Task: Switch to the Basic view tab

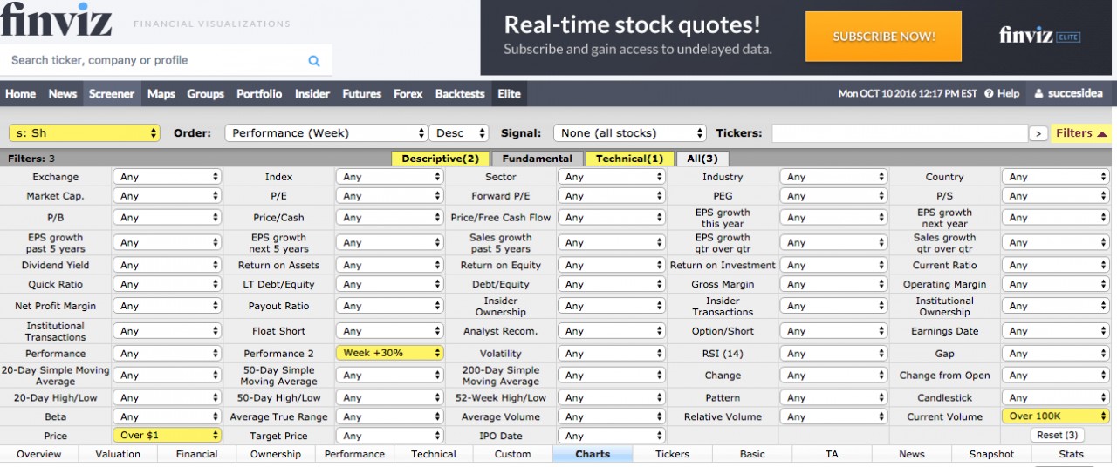Action: point(752,454)
